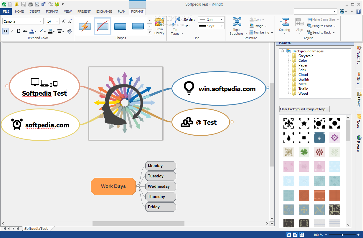Click From Library button
This screenshot has height=238, width=363.
pyautogui.click(x=159, y=26)
